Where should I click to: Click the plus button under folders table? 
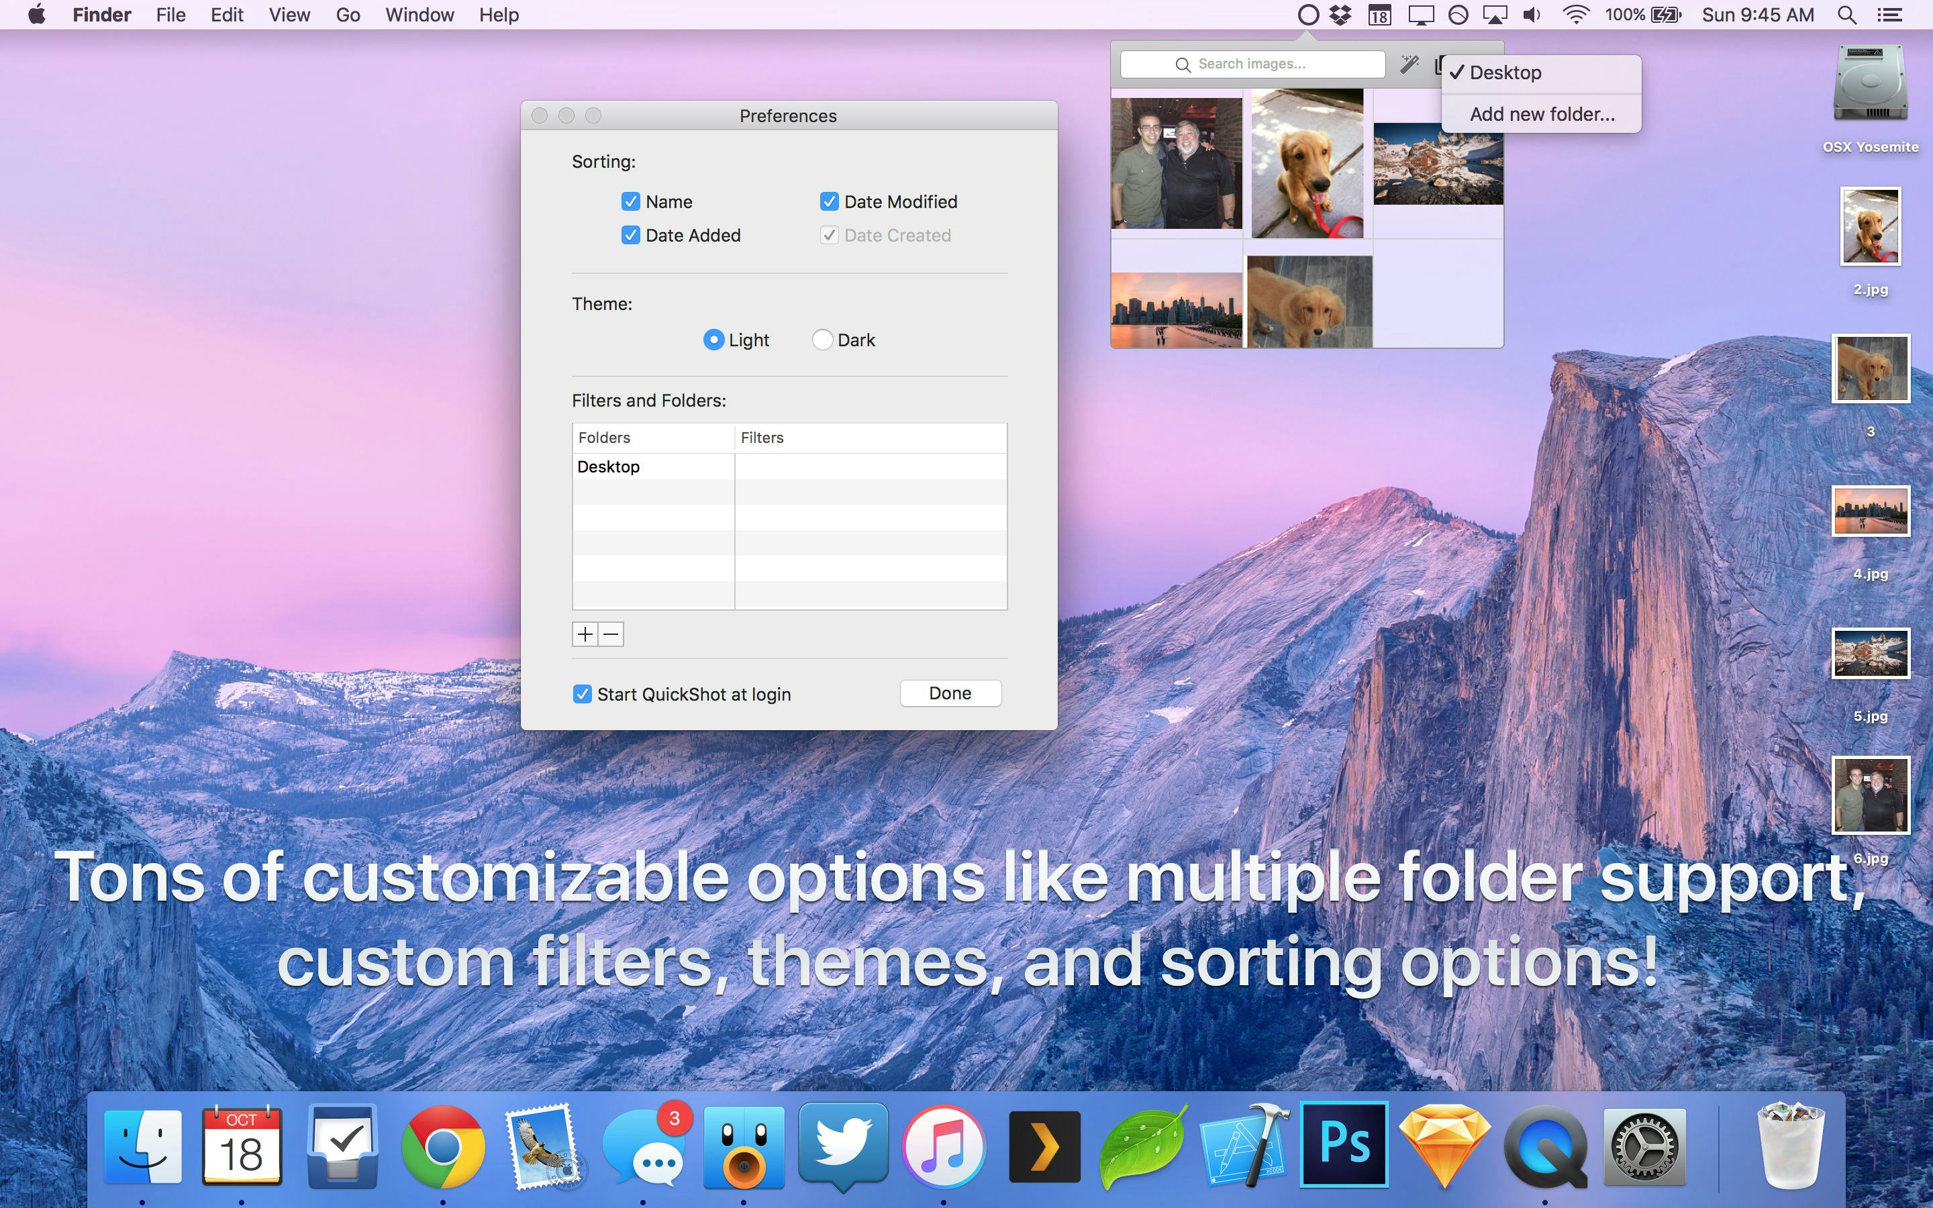click(x=585, y=634)
